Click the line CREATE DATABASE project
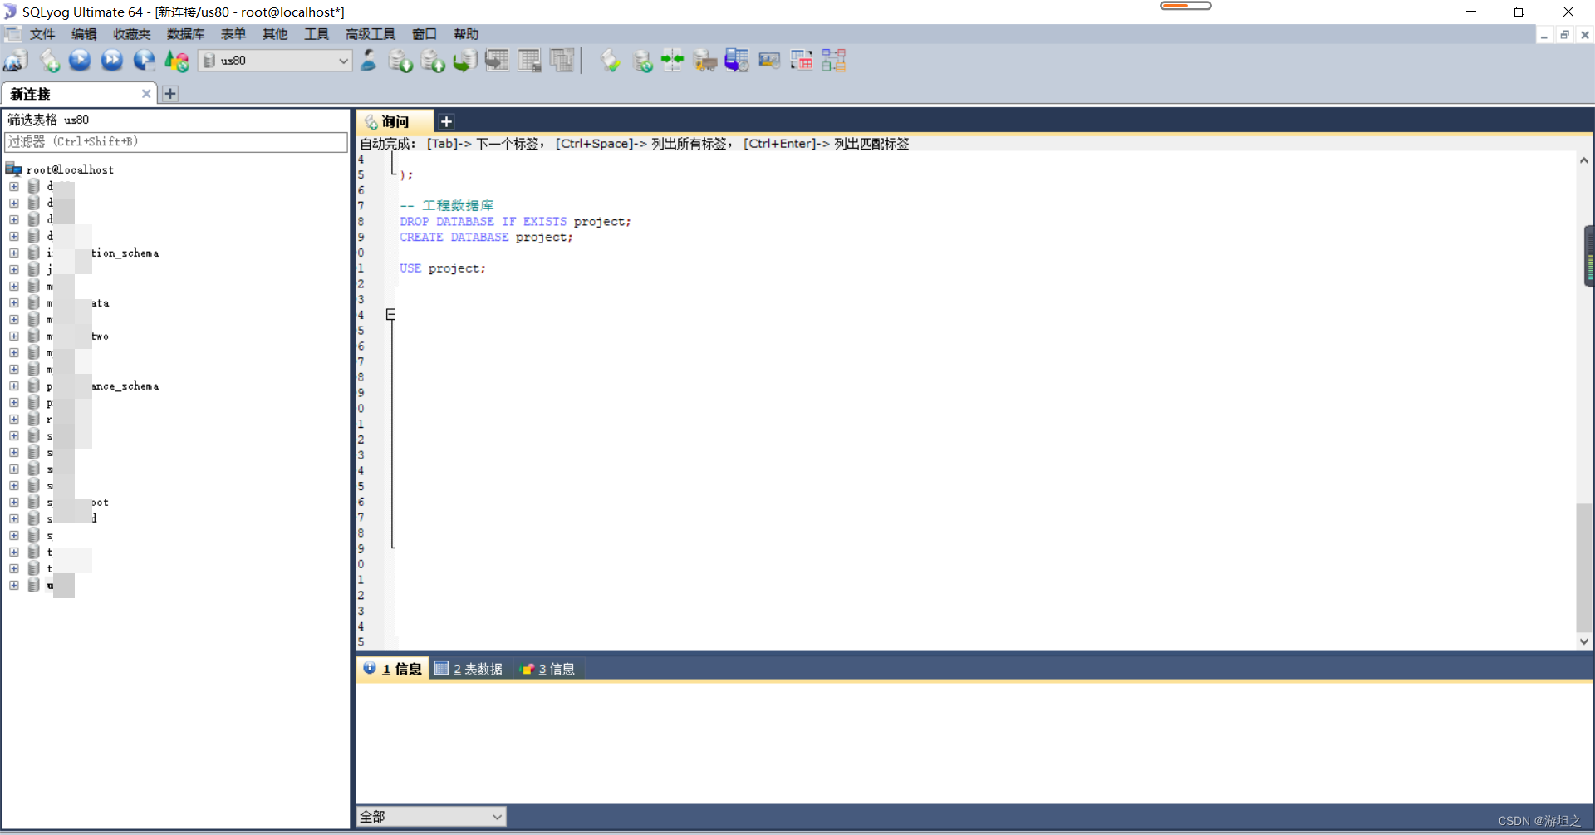 [486, 238]
